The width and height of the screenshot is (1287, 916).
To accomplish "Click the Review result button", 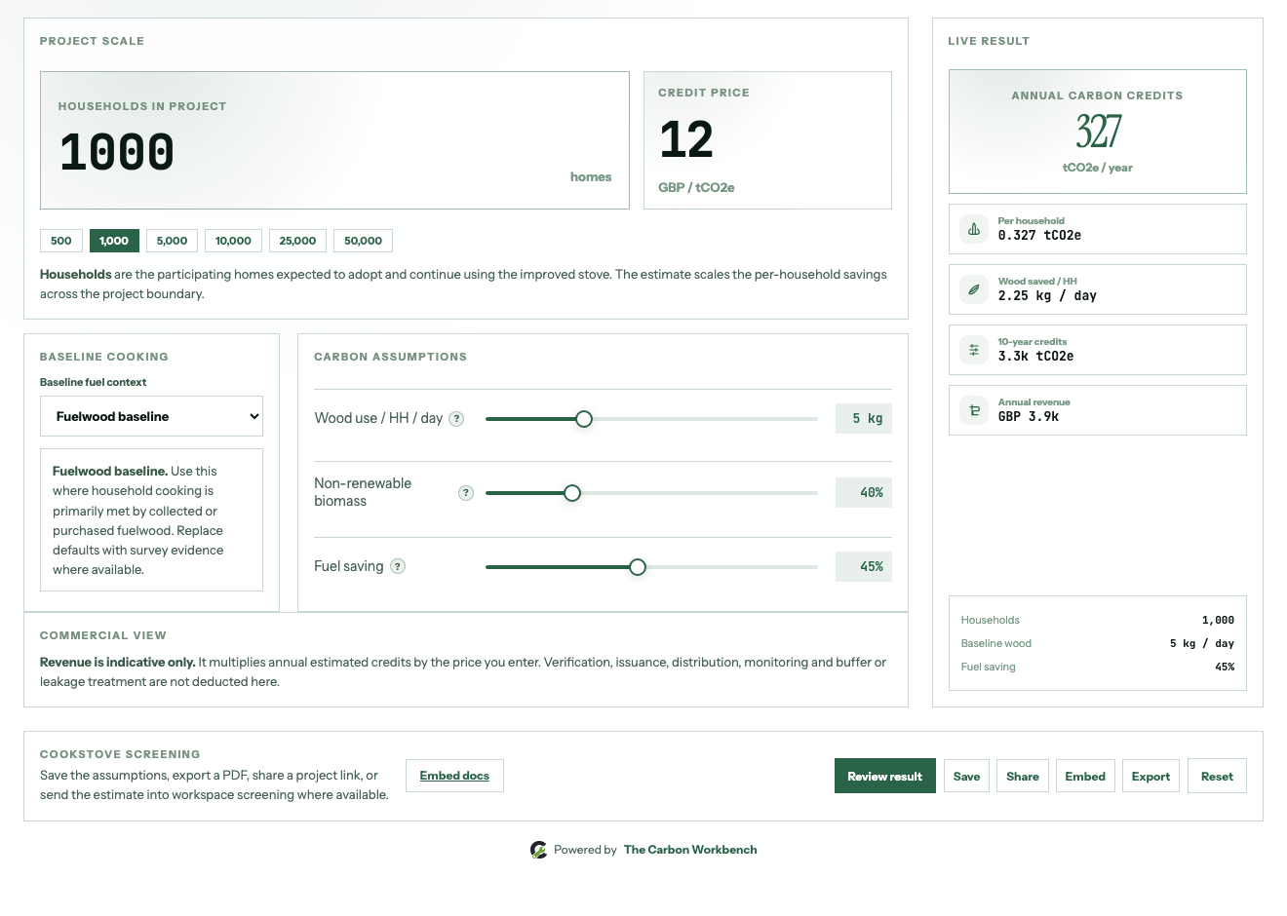I will [884, 777].
